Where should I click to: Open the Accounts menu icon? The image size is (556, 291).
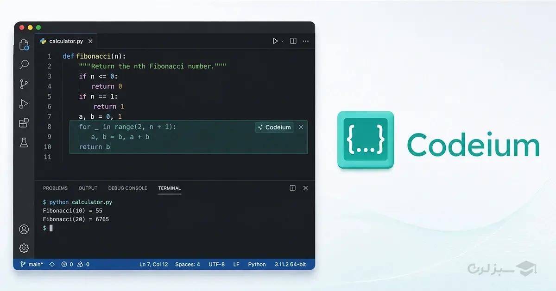24,229
